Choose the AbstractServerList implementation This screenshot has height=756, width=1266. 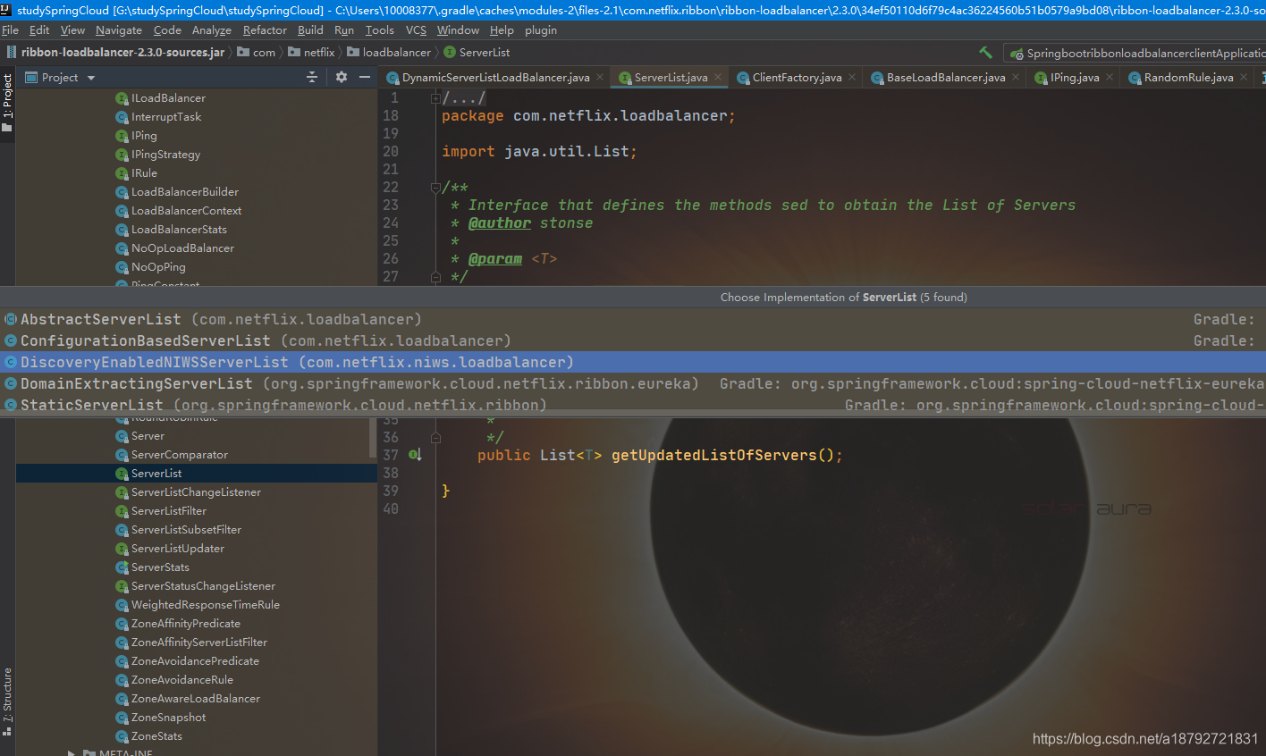[633, 319]
